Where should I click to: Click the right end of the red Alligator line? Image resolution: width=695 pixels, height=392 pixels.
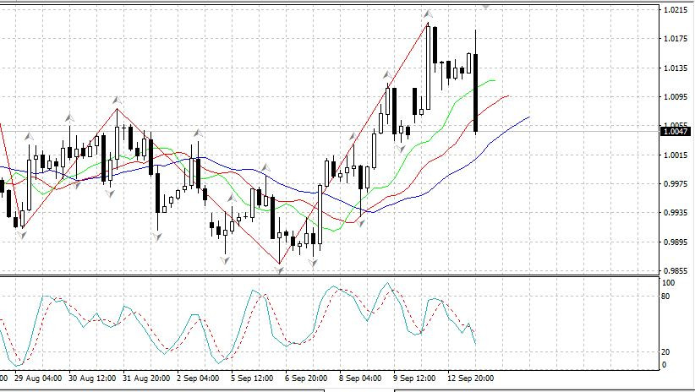coord(509,96)
